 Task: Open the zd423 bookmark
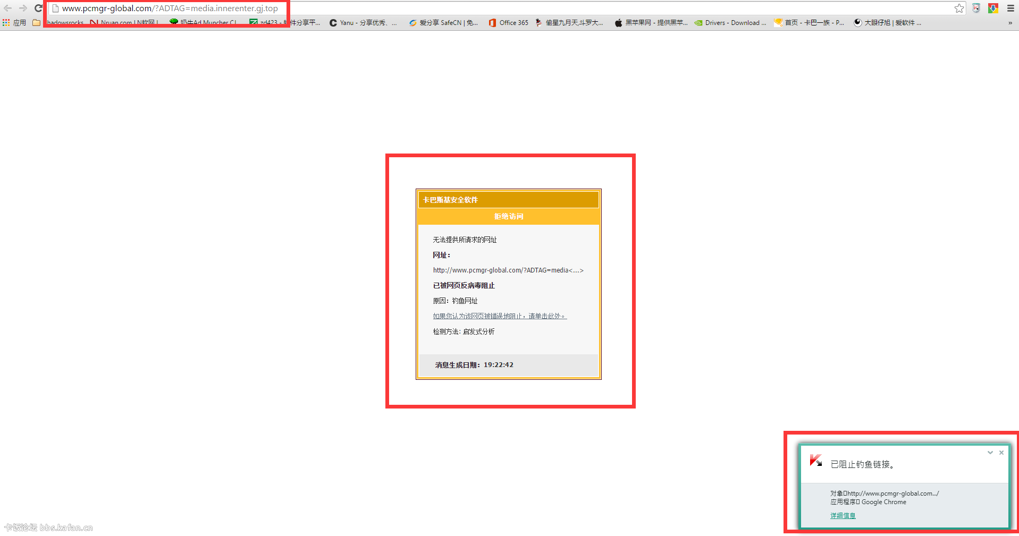(284, 22)
